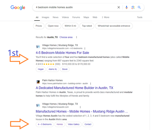This screenshot has width=152, height=130.
Task: Click the blue magnifying glass search icon
Action: 139,7
